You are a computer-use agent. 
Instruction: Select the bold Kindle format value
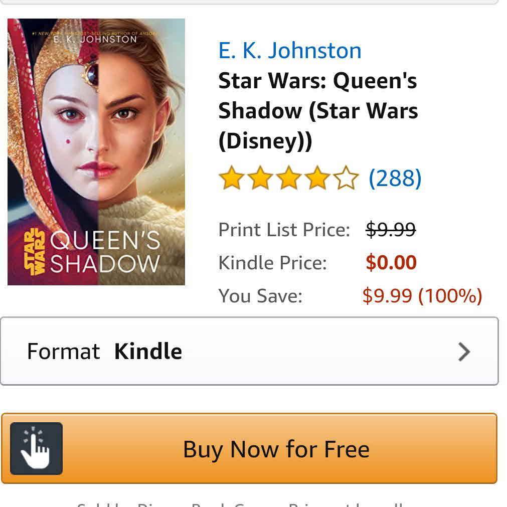click(148, 352)
